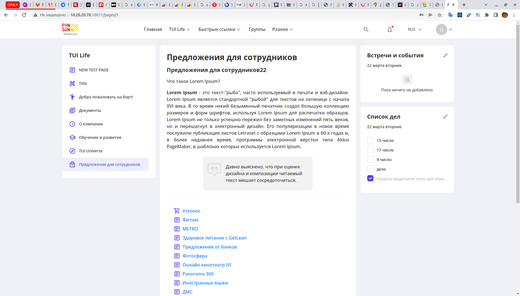
Task: Select Обучение и развитие in sidebar
Action: 100,137
